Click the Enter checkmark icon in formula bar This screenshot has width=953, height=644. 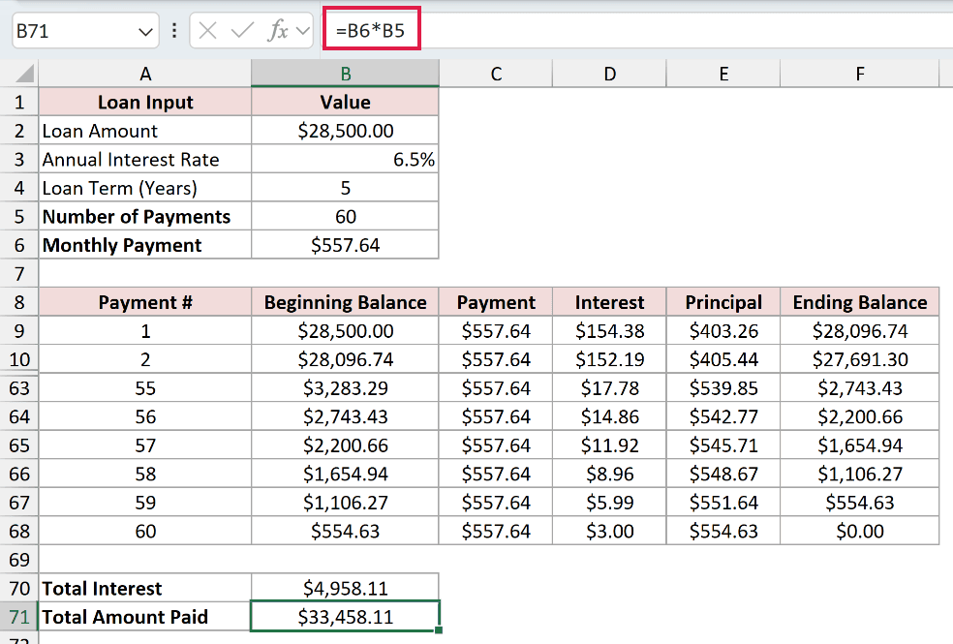pyautogui.click(x=242, y=30)
